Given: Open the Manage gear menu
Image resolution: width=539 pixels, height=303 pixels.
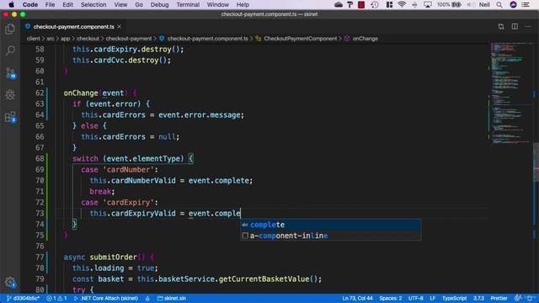Looking at the screenshot, I should 10,283.
